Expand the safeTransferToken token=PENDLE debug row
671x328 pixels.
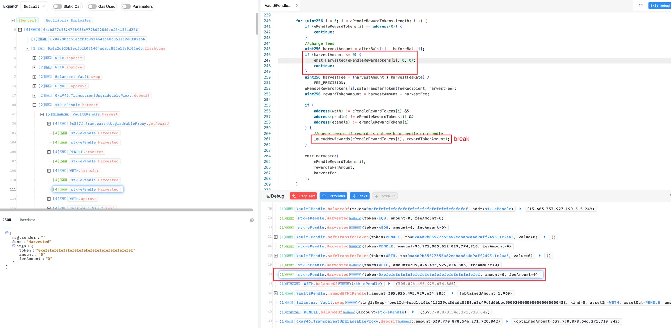pos(276,237)
